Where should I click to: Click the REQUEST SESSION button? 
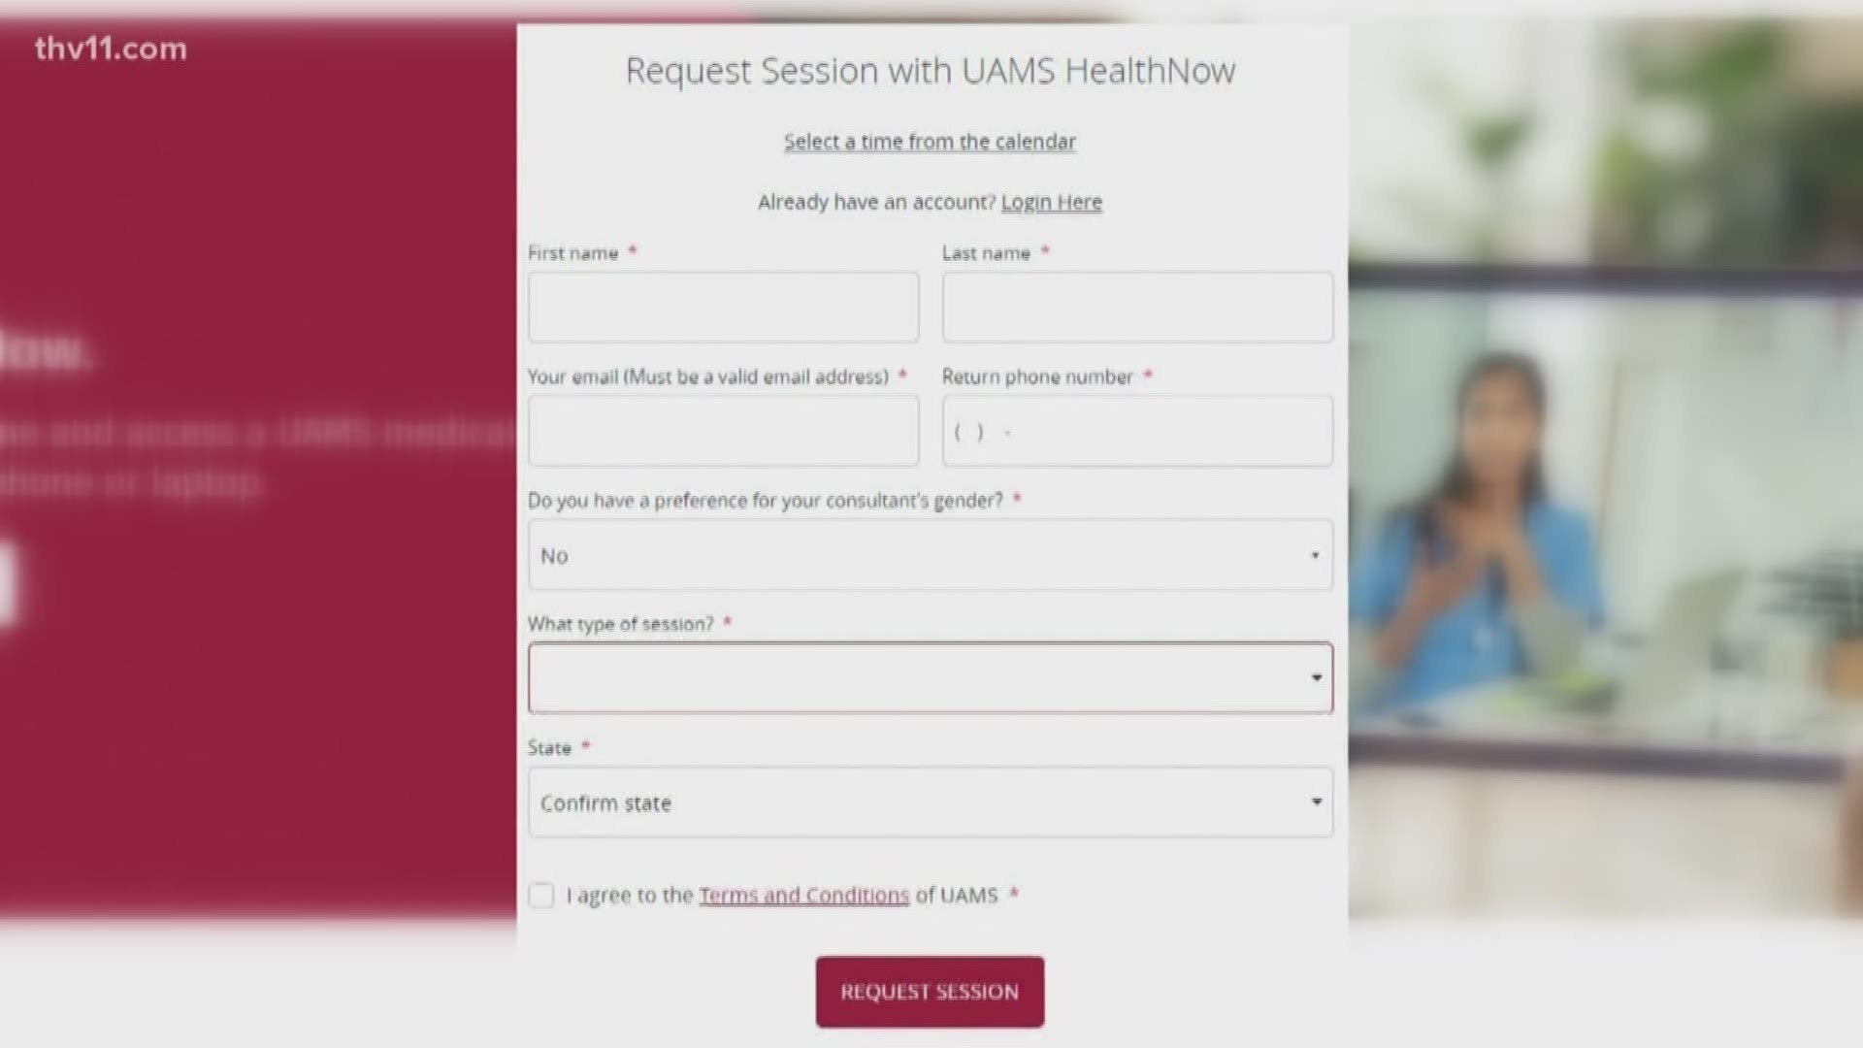point(929,992)
